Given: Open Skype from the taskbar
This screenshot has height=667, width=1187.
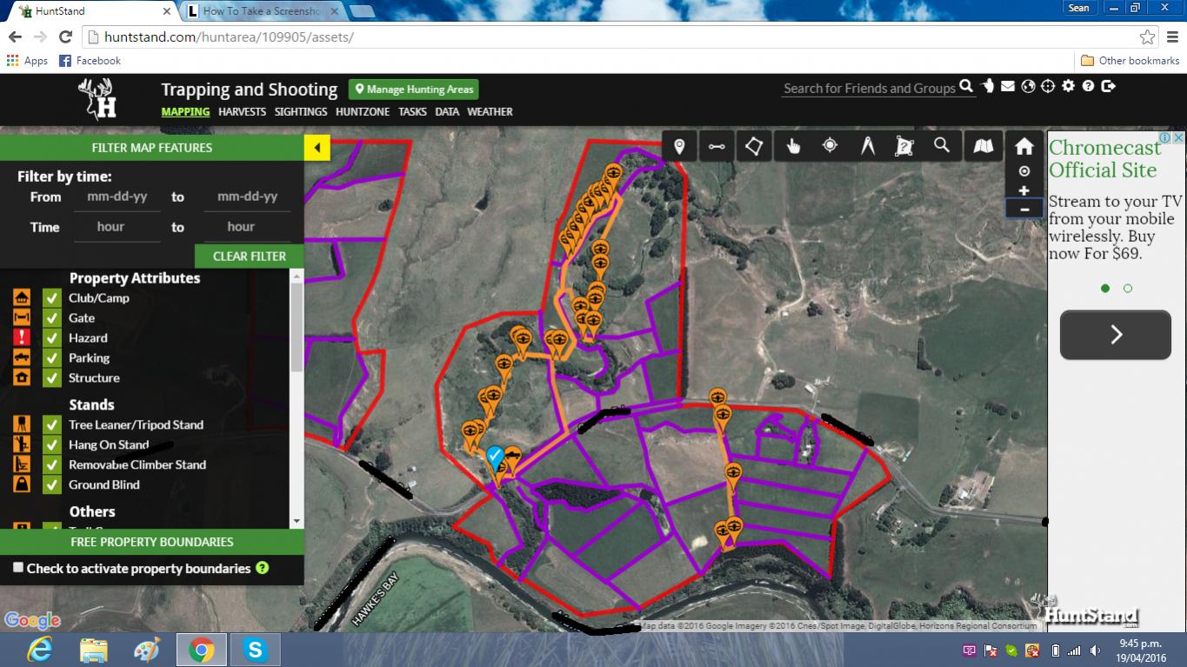Looking at the screenshot, I should click(255, 649).
